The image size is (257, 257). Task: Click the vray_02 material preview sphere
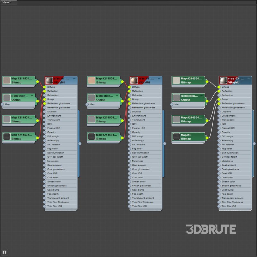[x=134, y=80]
